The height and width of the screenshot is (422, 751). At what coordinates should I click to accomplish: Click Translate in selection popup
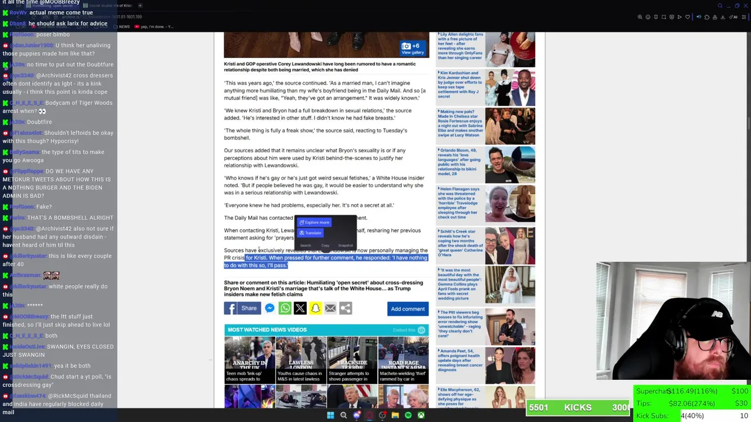[310, 233]
